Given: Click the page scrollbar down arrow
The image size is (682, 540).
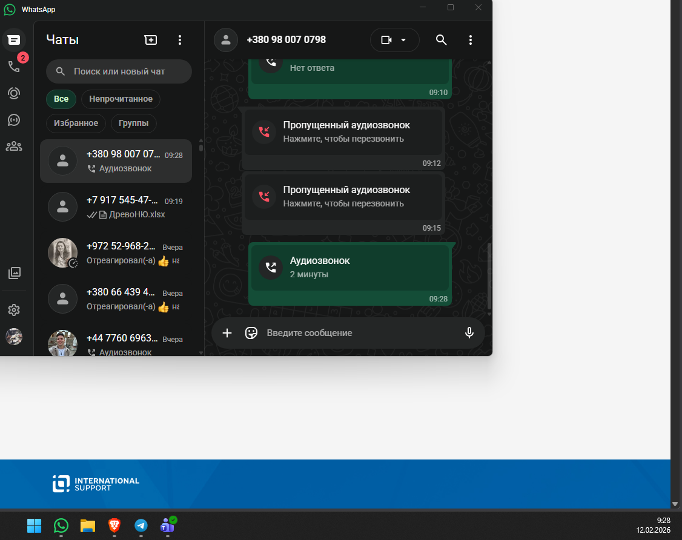Looking at the screenshot, I should point(675,504).
